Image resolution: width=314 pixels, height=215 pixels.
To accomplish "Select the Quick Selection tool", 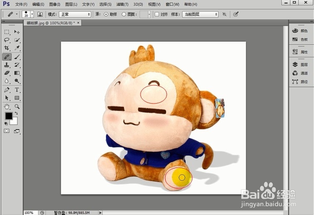I will point(17,40).
